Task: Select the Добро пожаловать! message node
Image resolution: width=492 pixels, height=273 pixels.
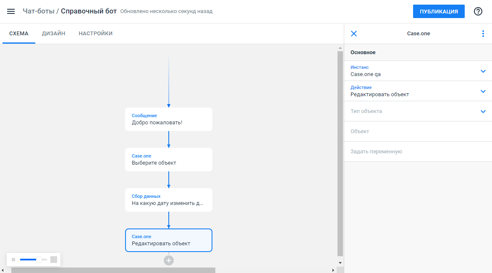Action: click(x=168, y=119)
